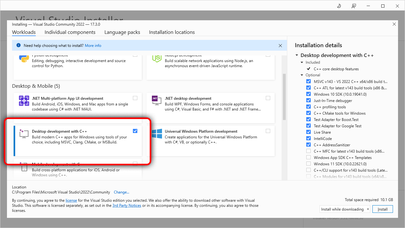
Task: Open the More info link
Action: pos(93,46)
